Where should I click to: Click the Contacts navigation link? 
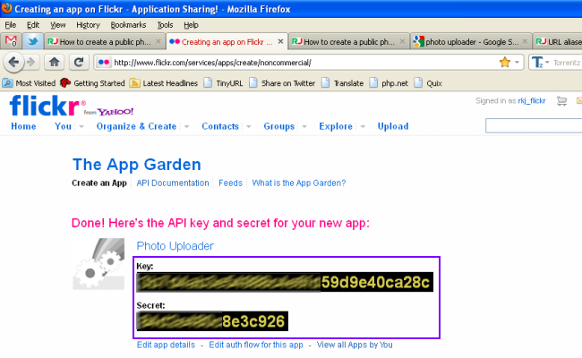point(220,126)
